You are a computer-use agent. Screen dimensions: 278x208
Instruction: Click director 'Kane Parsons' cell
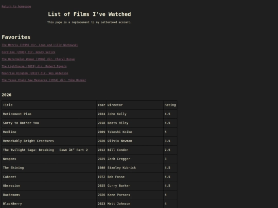pyautogui.click(x=135, y=195)
